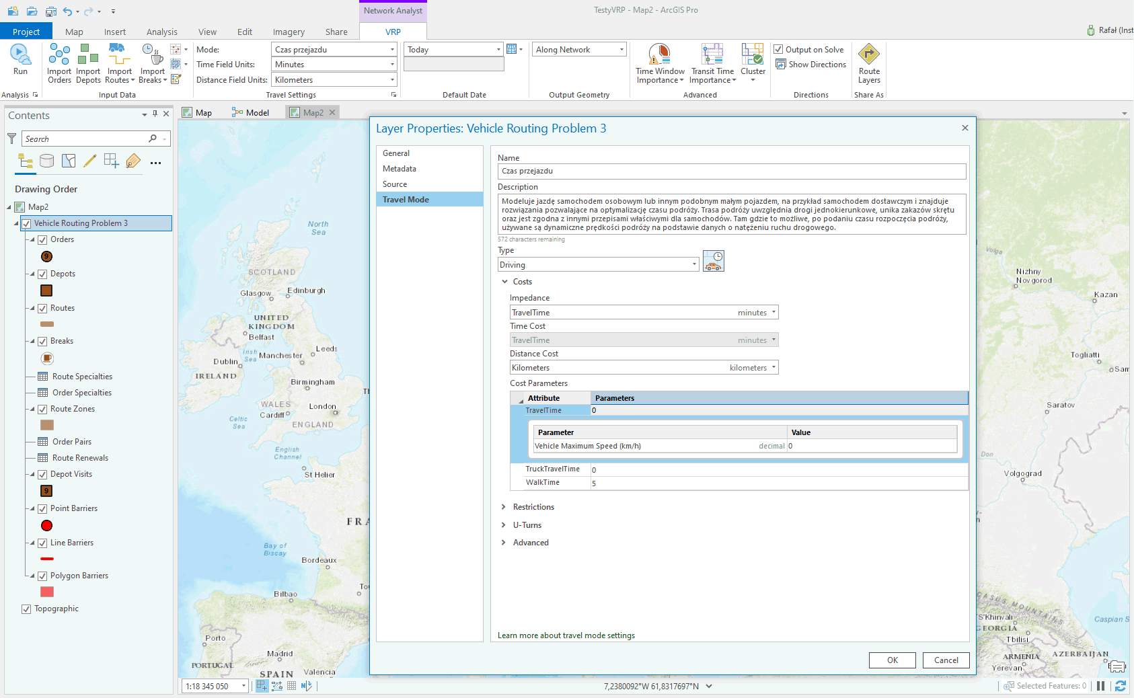
Task: Toggle the Breaks layer checkbox
Action: pyautogui.click(x=42, y=341)
